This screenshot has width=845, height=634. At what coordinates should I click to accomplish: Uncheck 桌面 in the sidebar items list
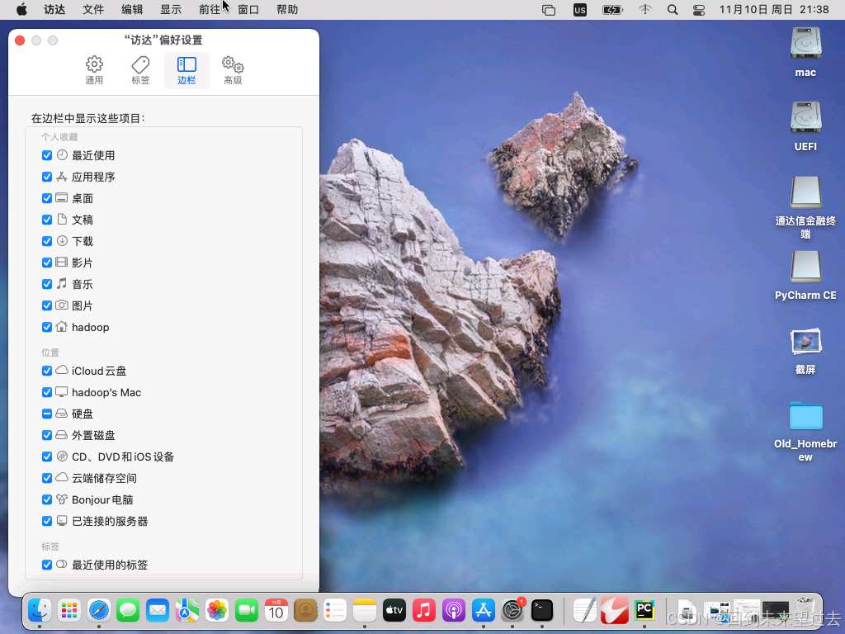click(47, 198)
